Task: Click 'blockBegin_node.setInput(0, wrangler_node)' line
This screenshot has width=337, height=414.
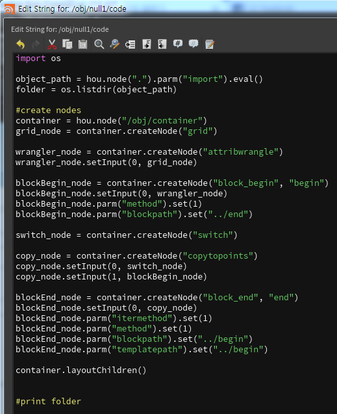Action: coord(121,194)
